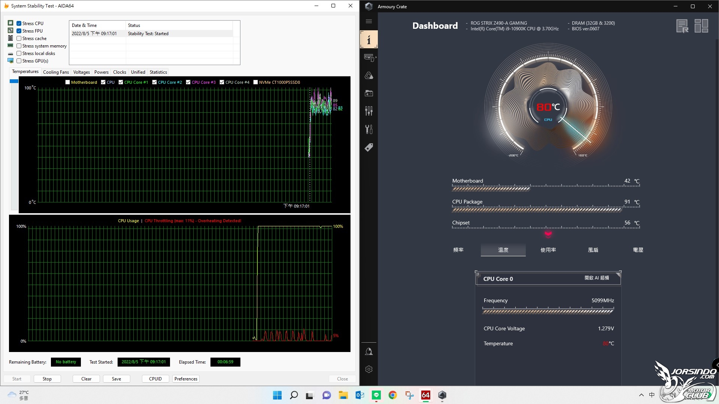Select the Dashboard info icon in sidebar
The width and height of the screenshot is (719, 404).
click(x=369, y=39)
